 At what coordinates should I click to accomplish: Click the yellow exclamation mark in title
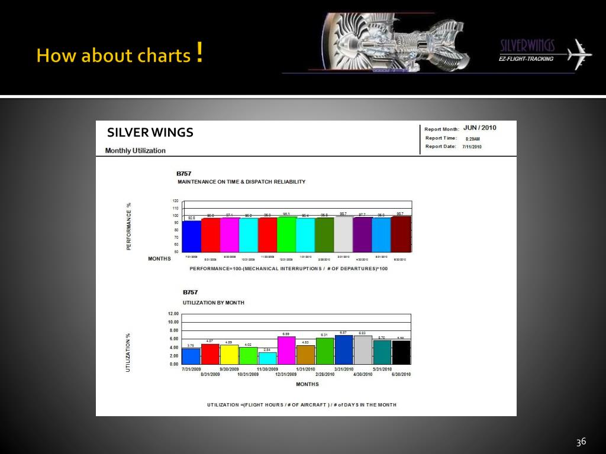point(199,52)
